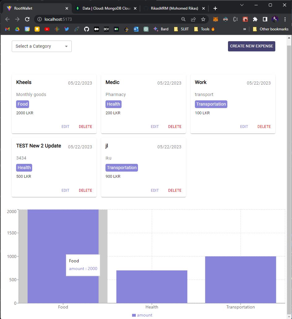The height and width of the screenshot is (319, 292).
Task: Open the Twitter bookmark
Action: click(67, 29)
